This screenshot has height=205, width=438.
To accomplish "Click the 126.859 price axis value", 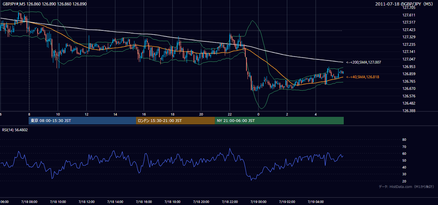I will tap(409, 74).
